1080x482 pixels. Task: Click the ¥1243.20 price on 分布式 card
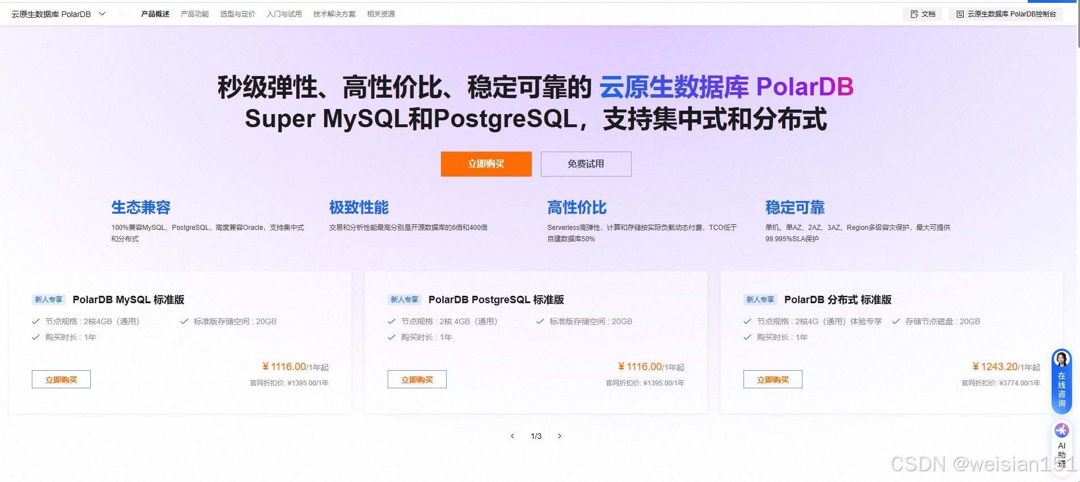995,367
